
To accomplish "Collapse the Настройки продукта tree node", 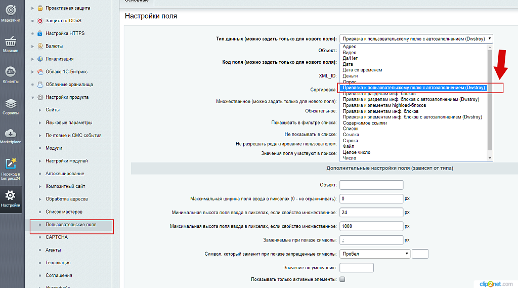I will click(x=33, y=97).
